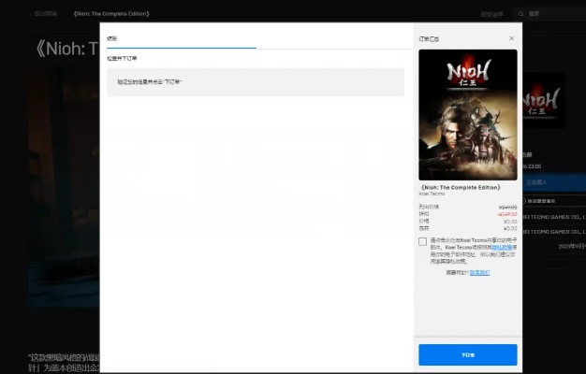This screenshot has width=586, height=374.
Task: Click the large Nioh page heading at left
Action: click(x=66, y=49)
